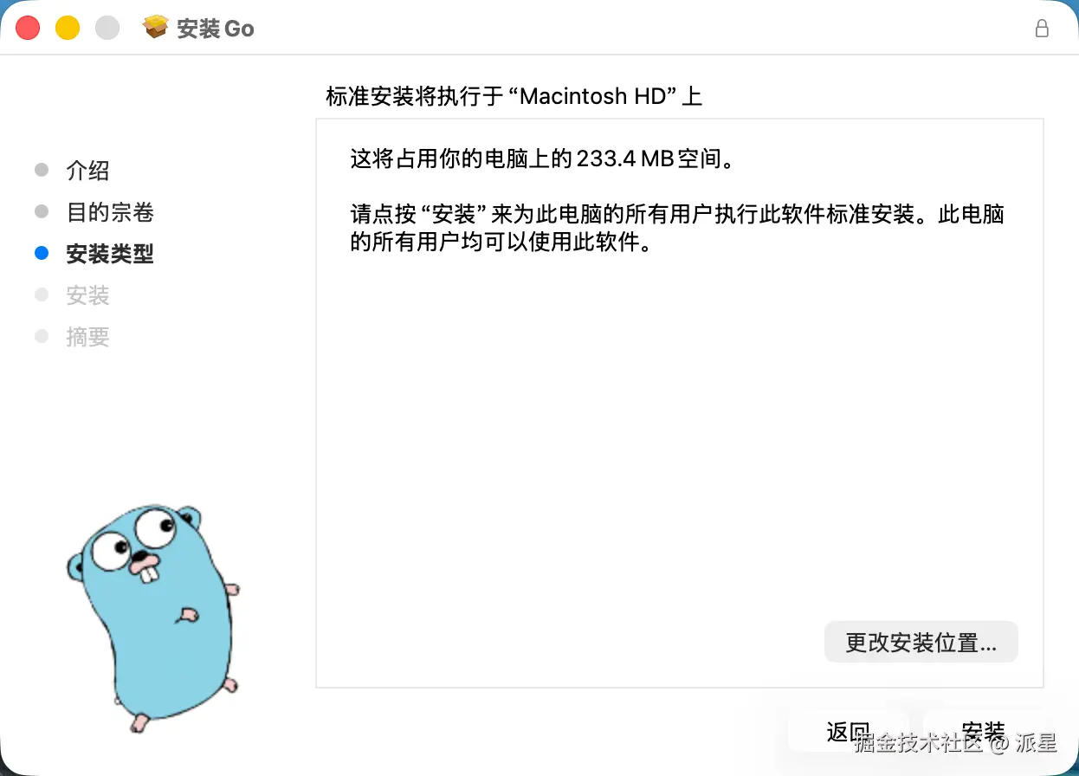The height and width of the screenshot is (776, 1079).
Task: Click the heading mentioning Macintosh HD
Action: click(514, 96)
